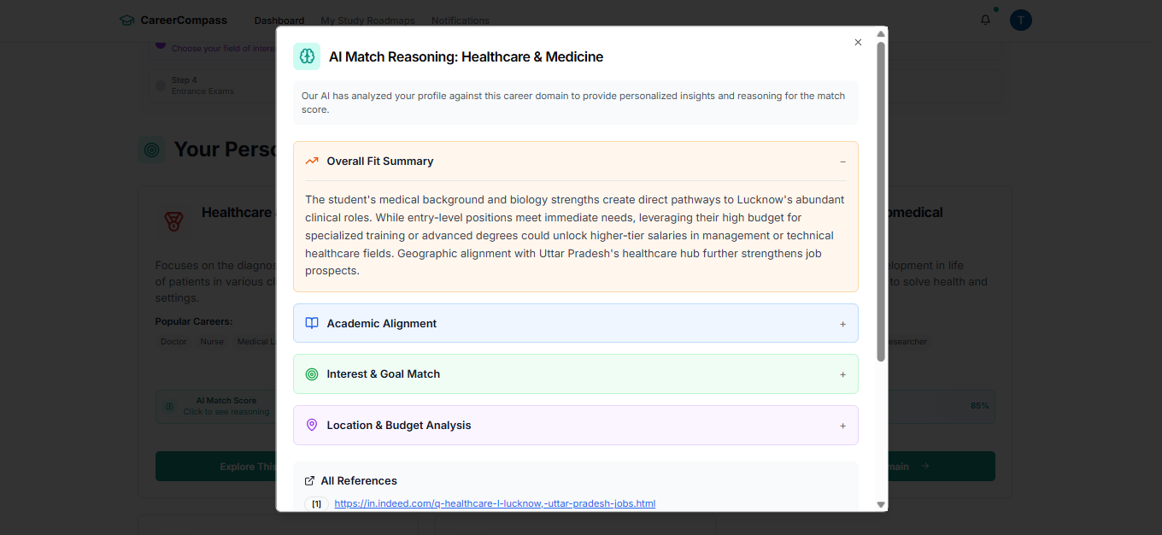Open the user profile avatar T
Viewport: 1162px width, 535px height.
coord(1020,20)
